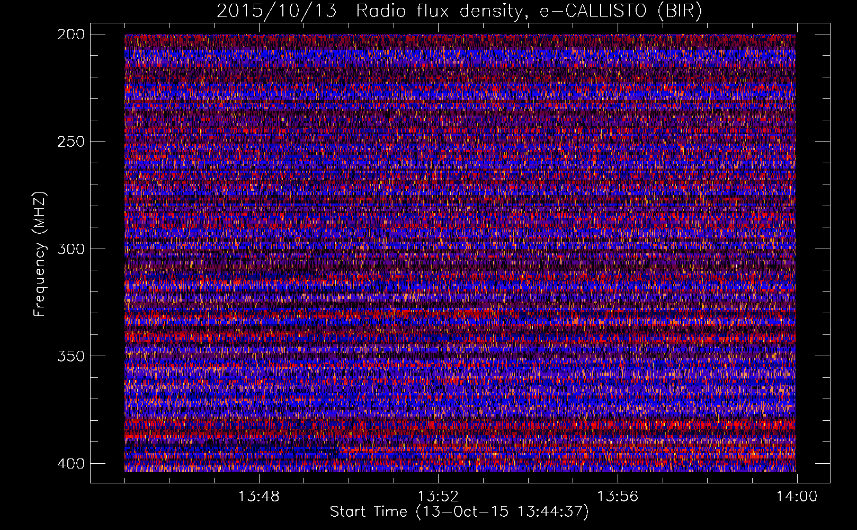The image size is (857, 530).
Task: Click the 400 frequency tick label
Action: click(x=70, y=464)
